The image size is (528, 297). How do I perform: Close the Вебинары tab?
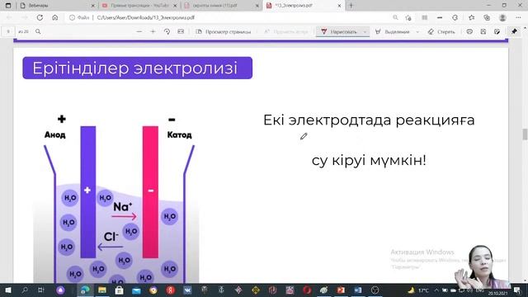(x=93, y=6)
